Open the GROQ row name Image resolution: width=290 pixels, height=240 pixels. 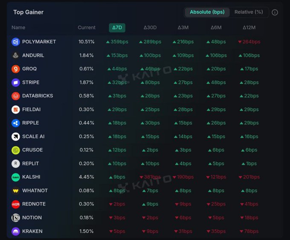[x=29, y=69]
